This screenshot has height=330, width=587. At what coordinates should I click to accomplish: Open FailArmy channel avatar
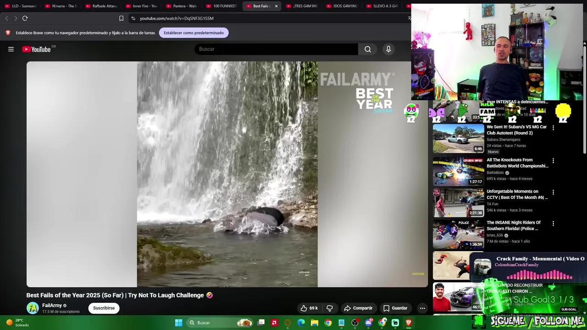pyautogui.click(x=33, y=308)
